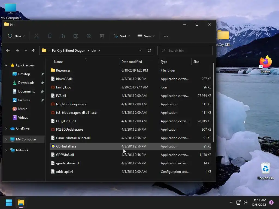The image size is (279, 209).
Task: Expand the OneDrive tree node
Action: tap(6, 128)
